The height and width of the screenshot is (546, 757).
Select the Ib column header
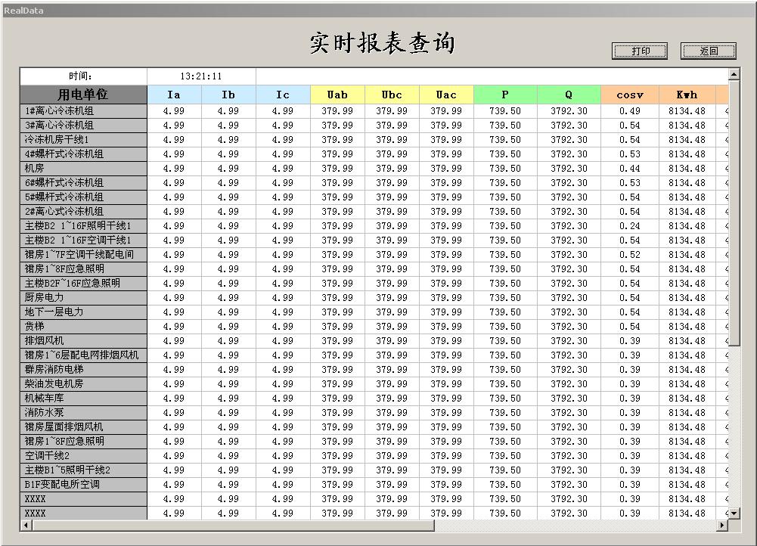pos(229,95)
